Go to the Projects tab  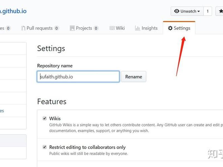84,28
